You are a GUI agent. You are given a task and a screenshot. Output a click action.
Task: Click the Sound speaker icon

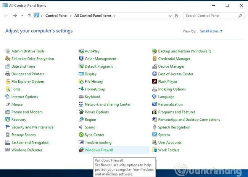tap(81, 127)
